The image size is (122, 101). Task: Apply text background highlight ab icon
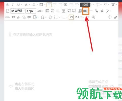(41, 5)
